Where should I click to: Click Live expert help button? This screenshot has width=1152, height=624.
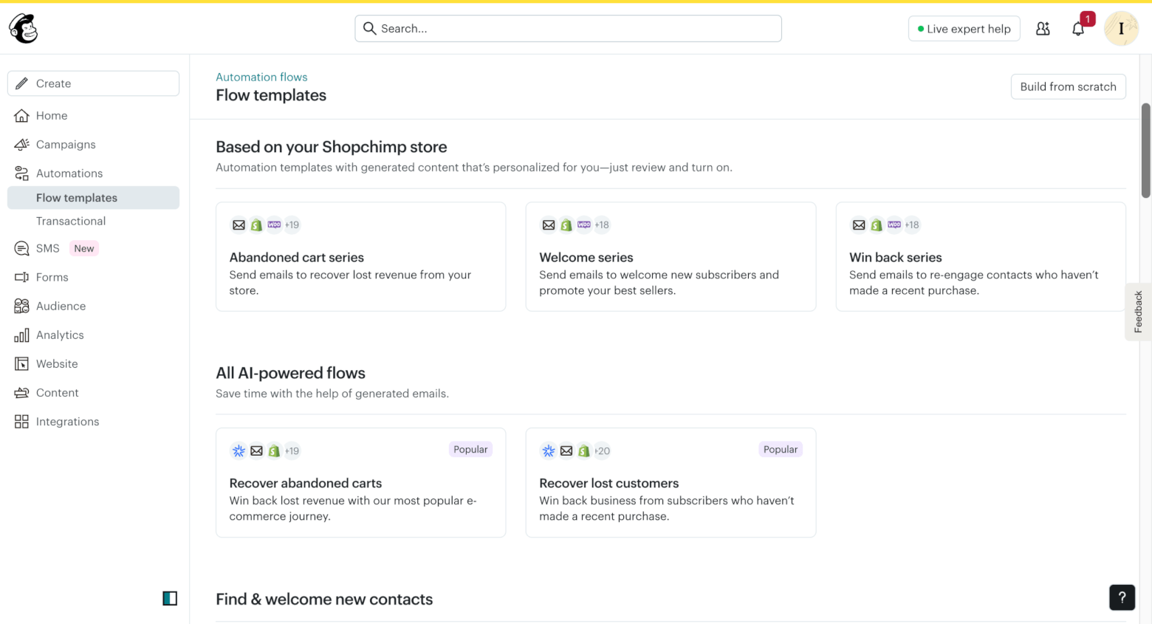(x=964, y=29)
